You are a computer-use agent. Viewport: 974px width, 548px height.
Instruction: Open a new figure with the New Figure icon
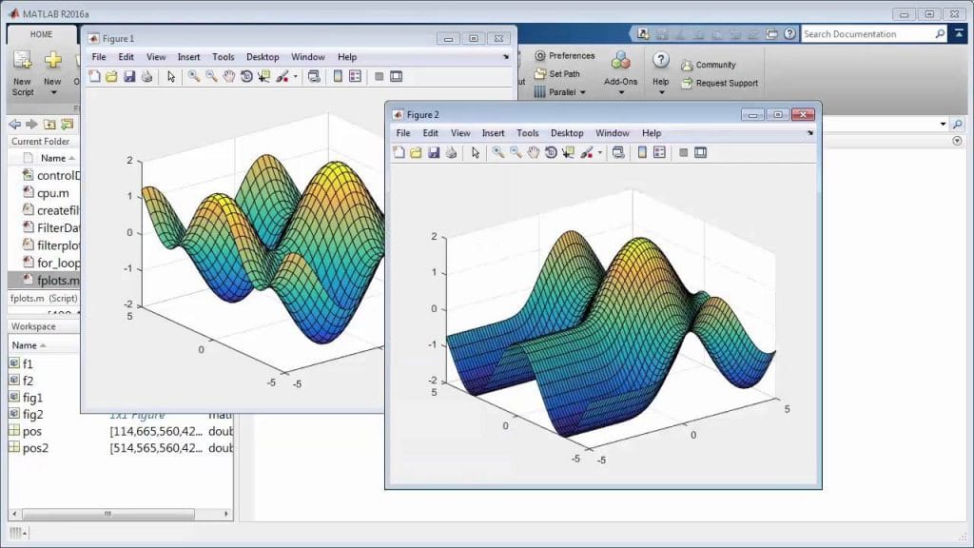click(x=400, y=153)
